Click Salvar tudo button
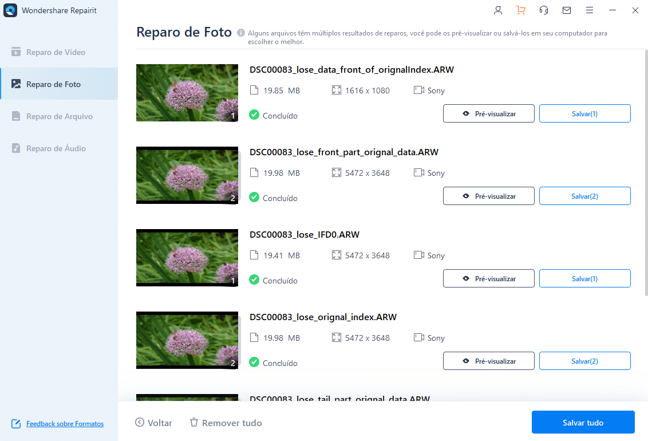The image size is (648, 441). (583, 423)
